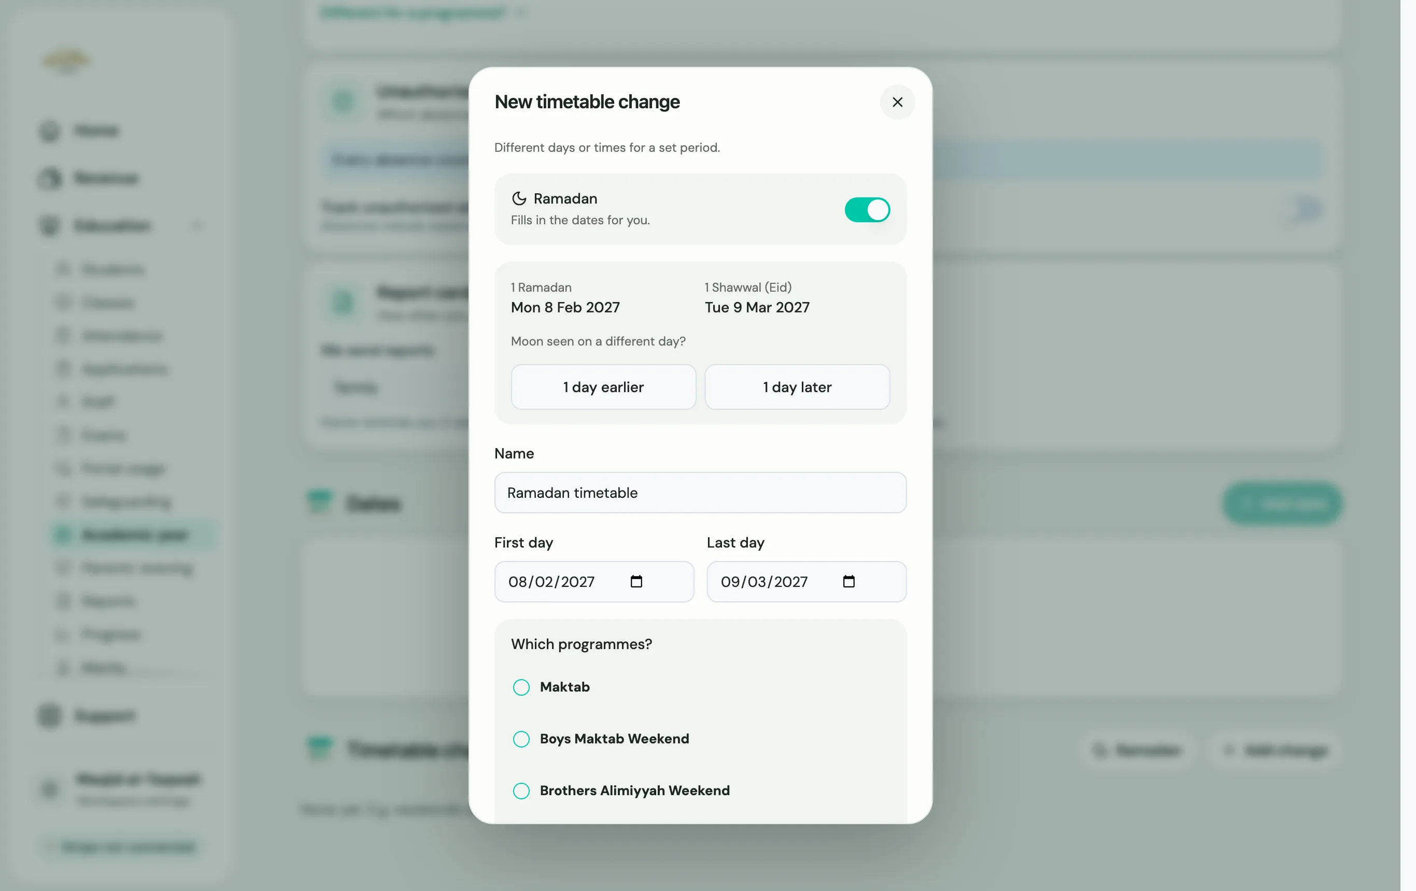This screenshot has height=891, width=1416.
Task: Click the Ramadan crescent moon icon
Action: [x=519, y=198]
